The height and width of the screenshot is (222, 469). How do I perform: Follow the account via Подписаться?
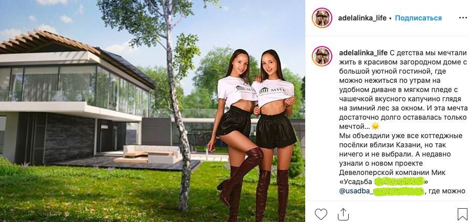(x=418, y=18)
